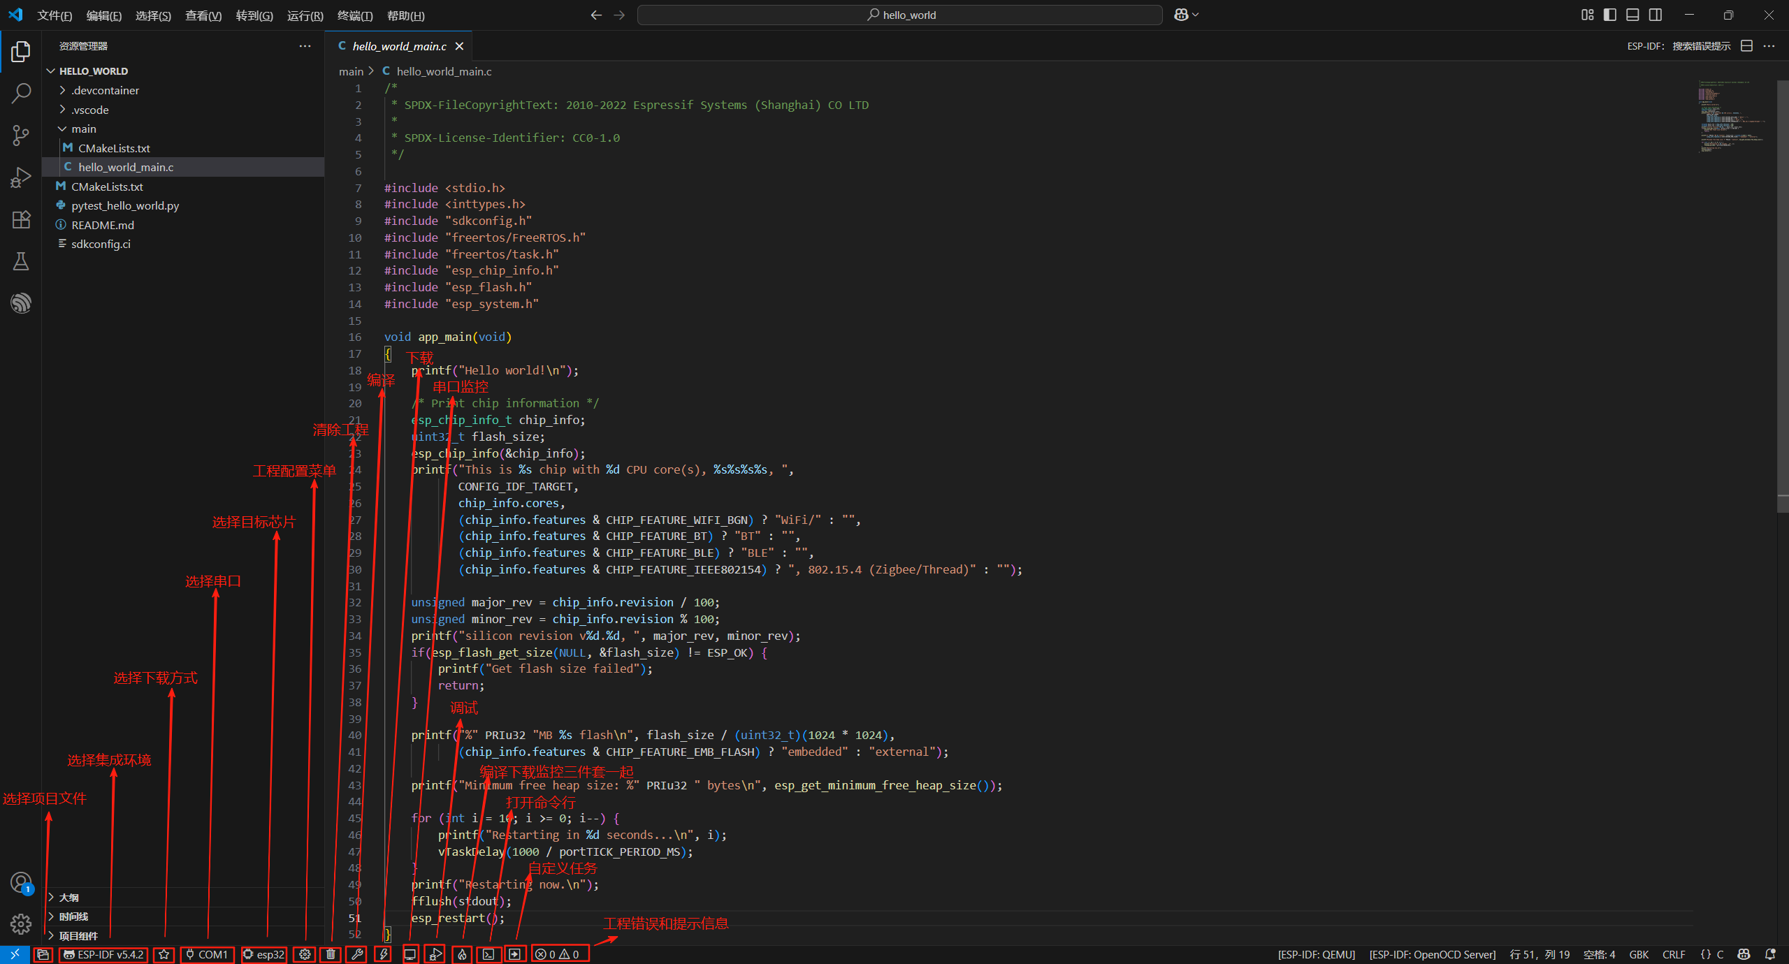Open the ESP-IDF terminal icon
1789x964 pixels.
point(488,954)
